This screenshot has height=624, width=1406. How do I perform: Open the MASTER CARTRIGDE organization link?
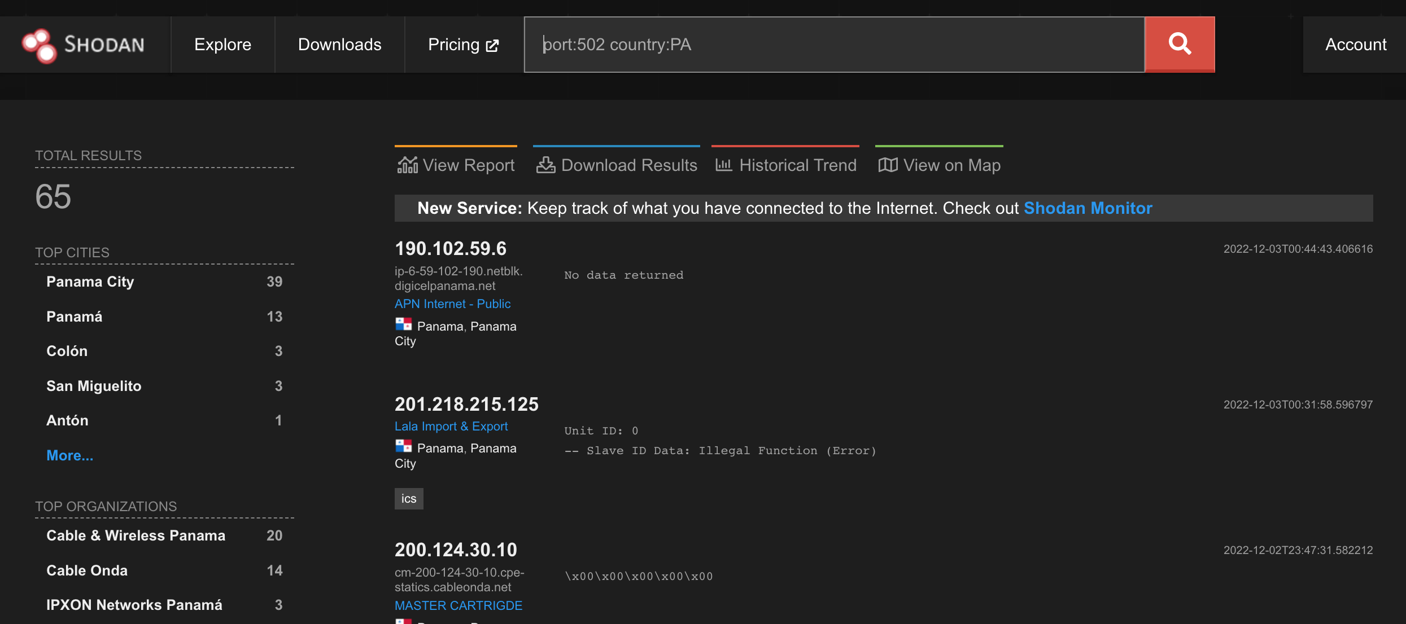tap(459, 605)
